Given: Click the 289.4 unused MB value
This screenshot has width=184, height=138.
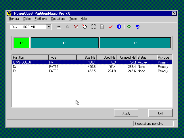Looking at the screenshot, I should tap(132, 67).
